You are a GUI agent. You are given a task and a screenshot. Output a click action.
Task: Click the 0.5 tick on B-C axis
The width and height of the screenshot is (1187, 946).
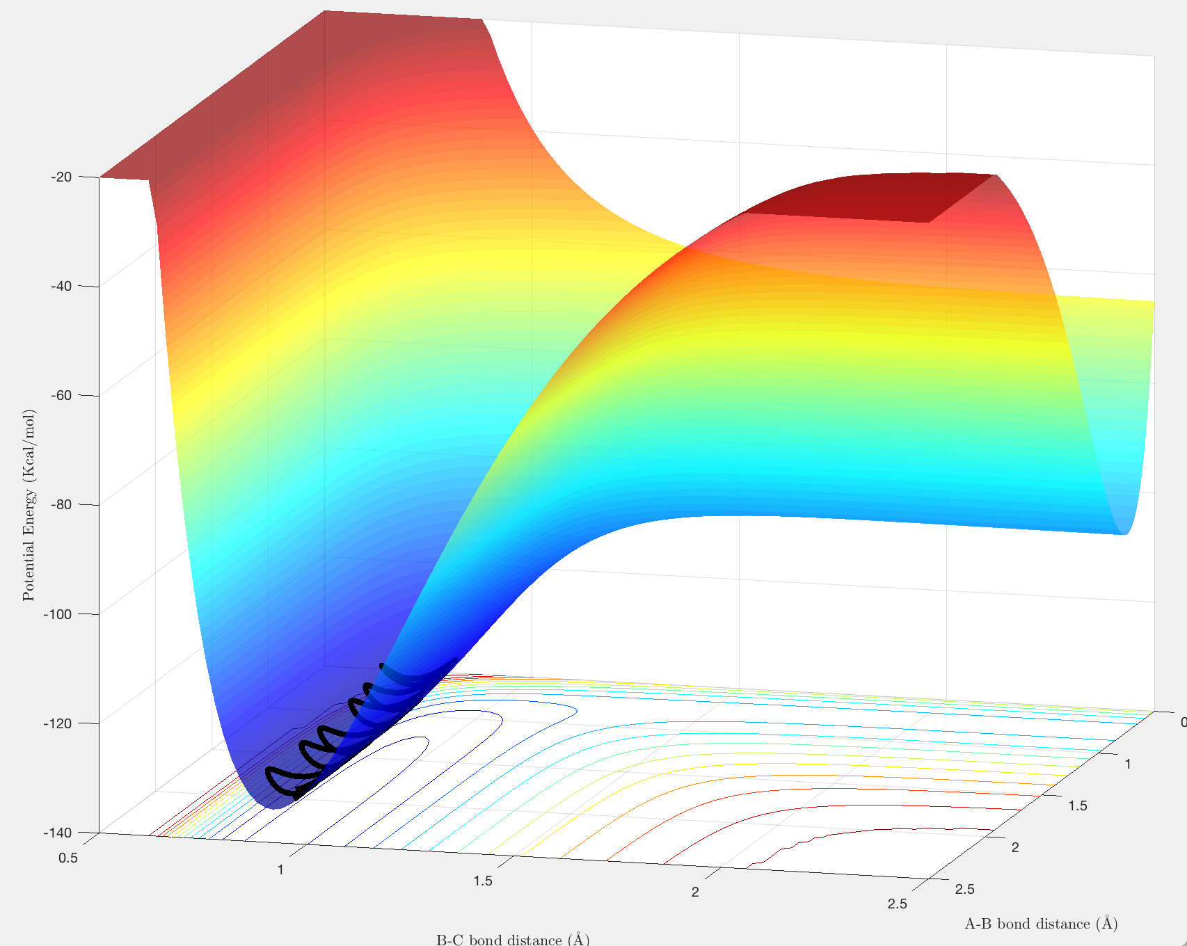click(67, 858)
